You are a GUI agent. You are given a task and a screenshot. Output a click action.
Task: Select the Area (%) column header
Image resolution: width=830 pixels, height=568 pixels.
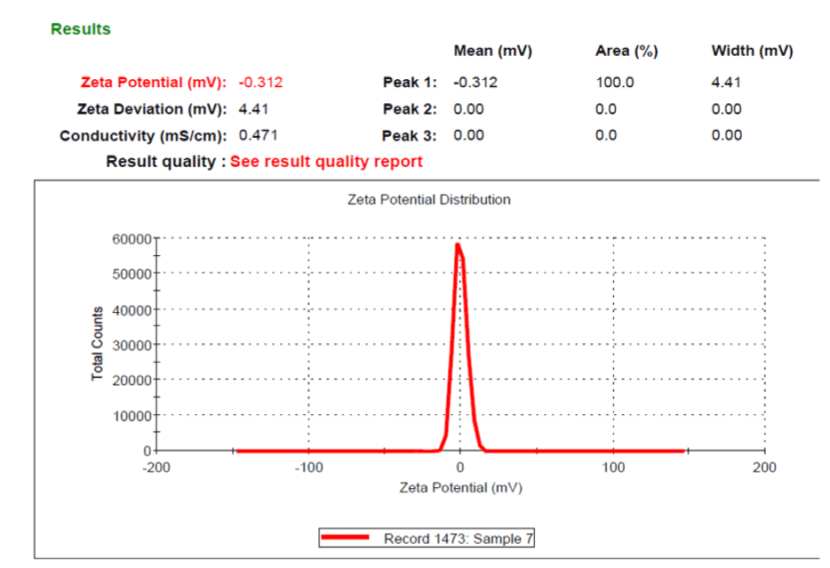(x=626, y=51)
